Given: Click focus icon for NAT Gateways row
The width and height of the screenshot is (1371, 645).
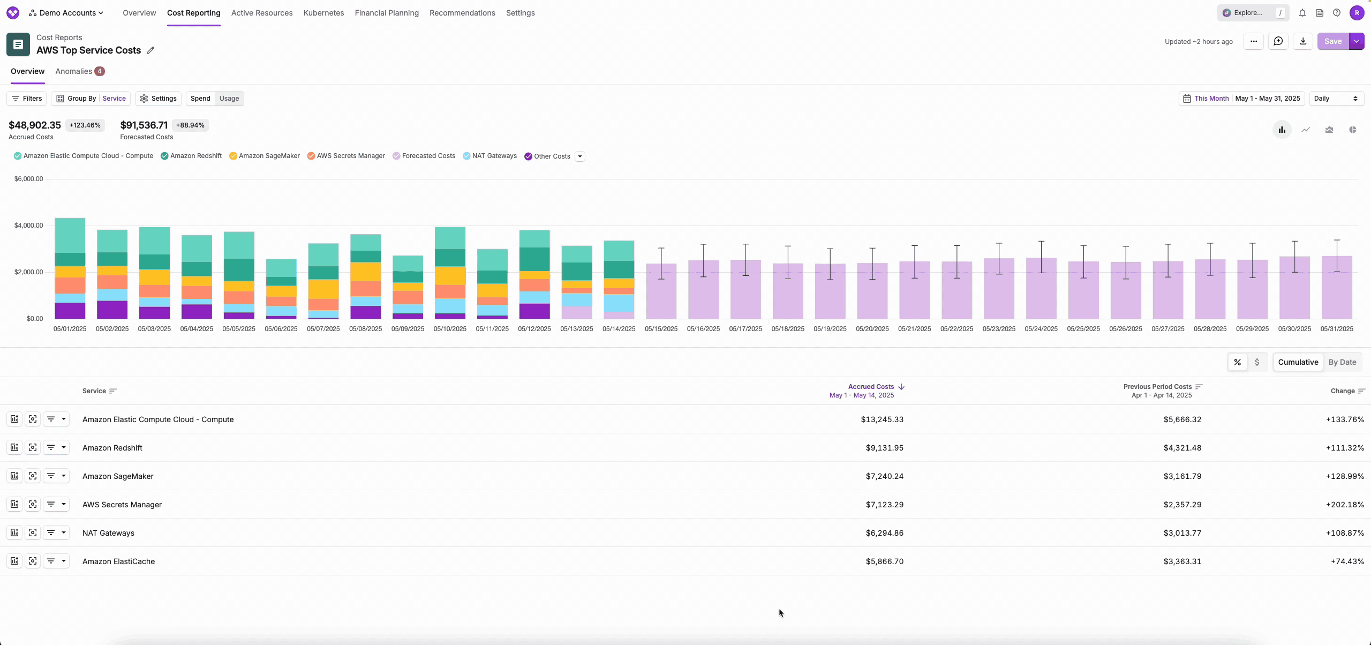Looking at the screenshot, I should click(33, 532).
